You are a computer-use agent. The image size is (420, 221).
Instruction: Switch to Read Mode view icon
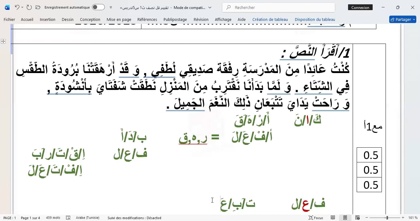click(x=333, y=218)
